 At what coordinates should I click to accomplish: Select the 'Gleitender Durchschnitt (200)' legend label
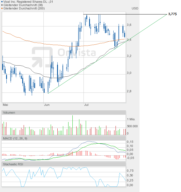(x=24, y=8)
